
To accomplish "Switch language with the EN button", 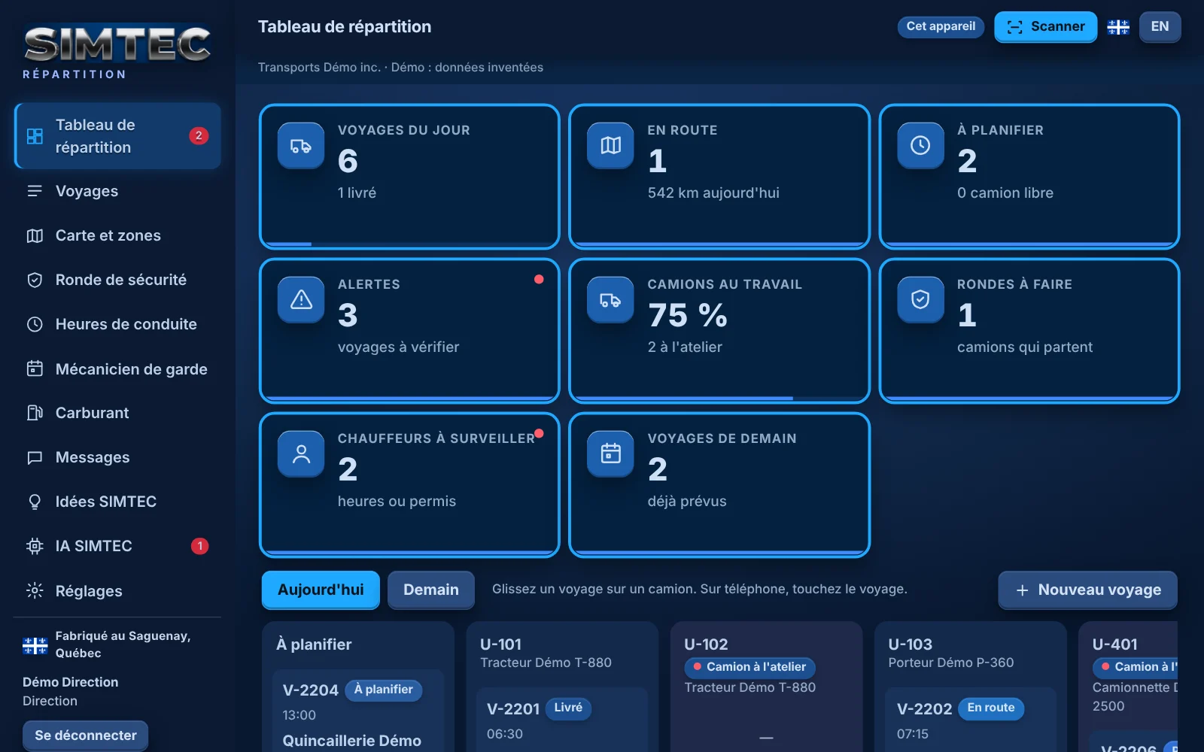I will (x=1160, y=26).
